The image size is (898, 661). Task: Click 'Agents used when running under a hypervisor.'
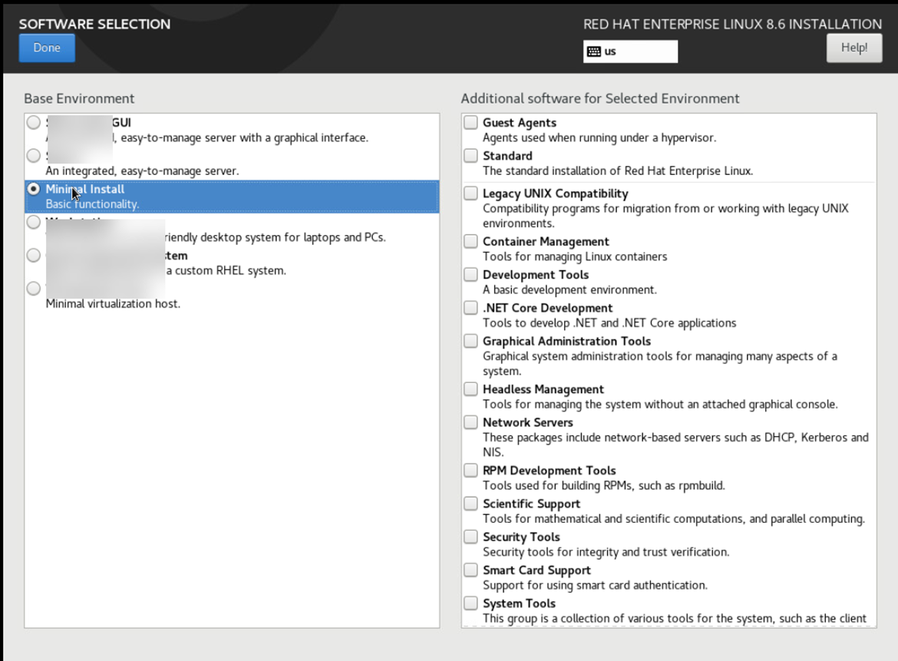599,137
